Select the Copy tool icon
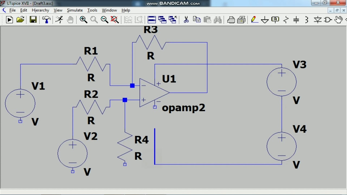The height and width of the screenshot is (195, 347). [x=197, y=20]
